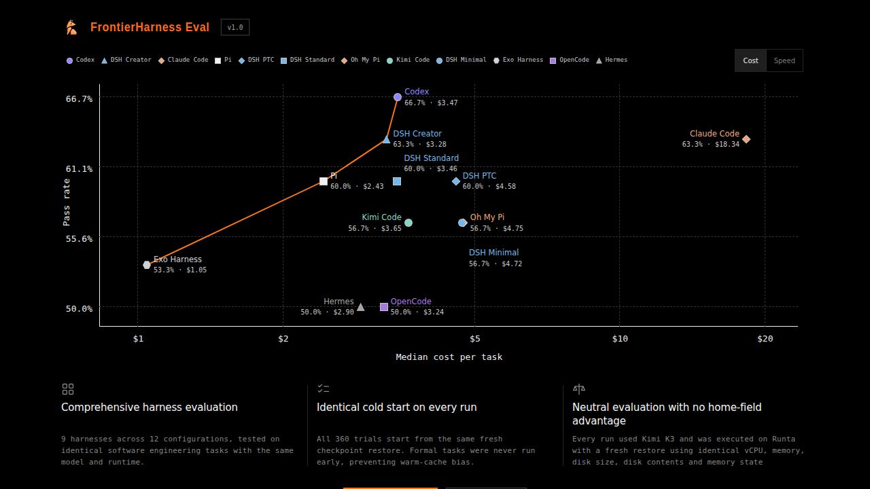Click the v1.0 version badge

pyautogui.click(x=235, y=27)
